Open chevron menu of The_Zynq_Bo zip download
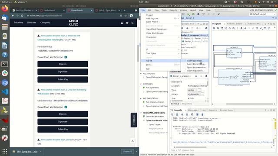Viewport: 278px width, 156px height. pyautogui.click(x=40, y=152)
